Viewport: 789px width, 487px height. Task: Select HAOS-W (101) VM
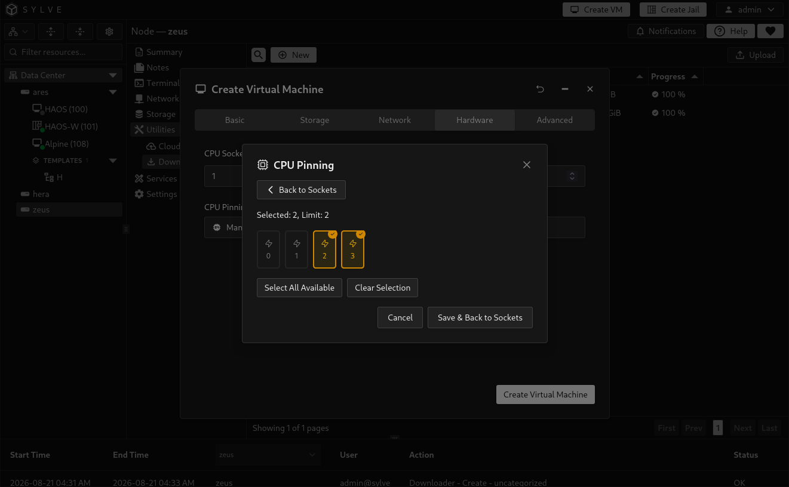(x=65, y=127)
